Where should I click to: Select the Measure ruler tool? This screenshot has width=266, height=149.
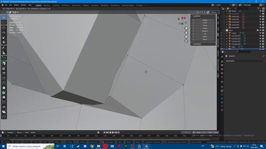(4, 53)
